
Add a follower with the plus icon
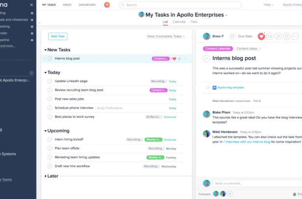[230, 194]
